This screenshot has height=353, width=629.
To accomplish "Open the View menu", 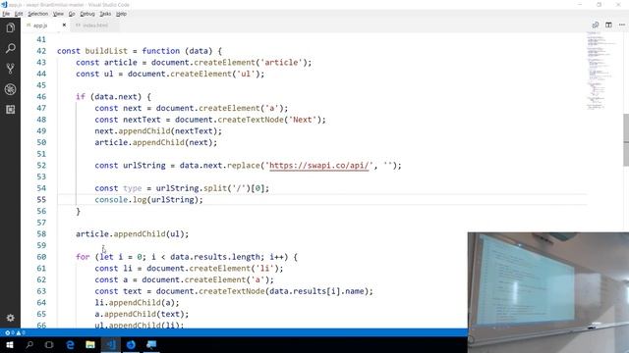I will click(58, 14).
